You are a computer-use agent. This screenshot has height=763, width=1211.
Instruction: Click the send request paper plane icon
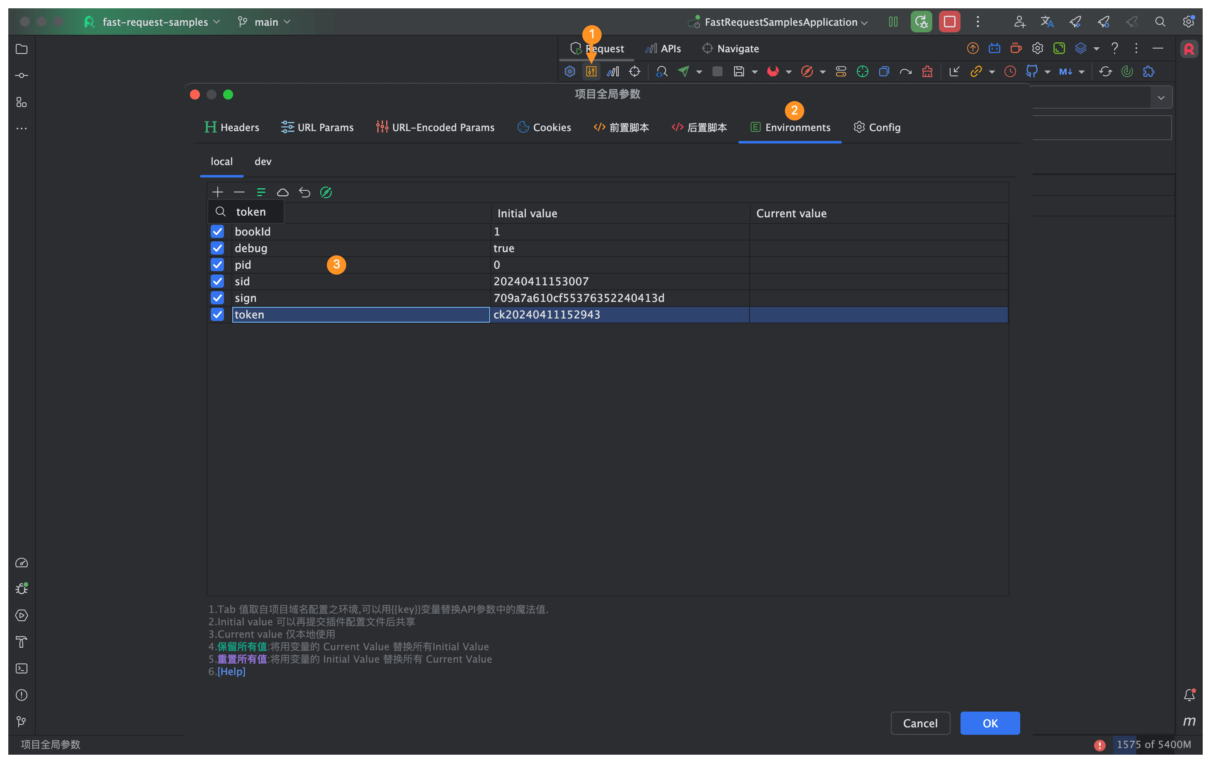coord(683,71)
